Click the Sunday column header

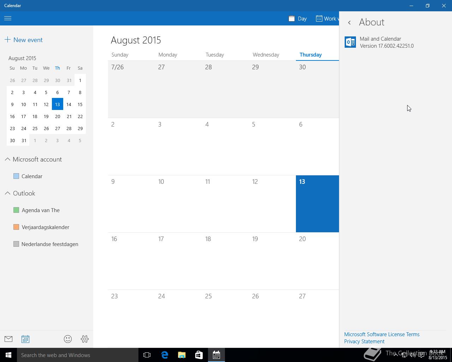coord(120,55)
